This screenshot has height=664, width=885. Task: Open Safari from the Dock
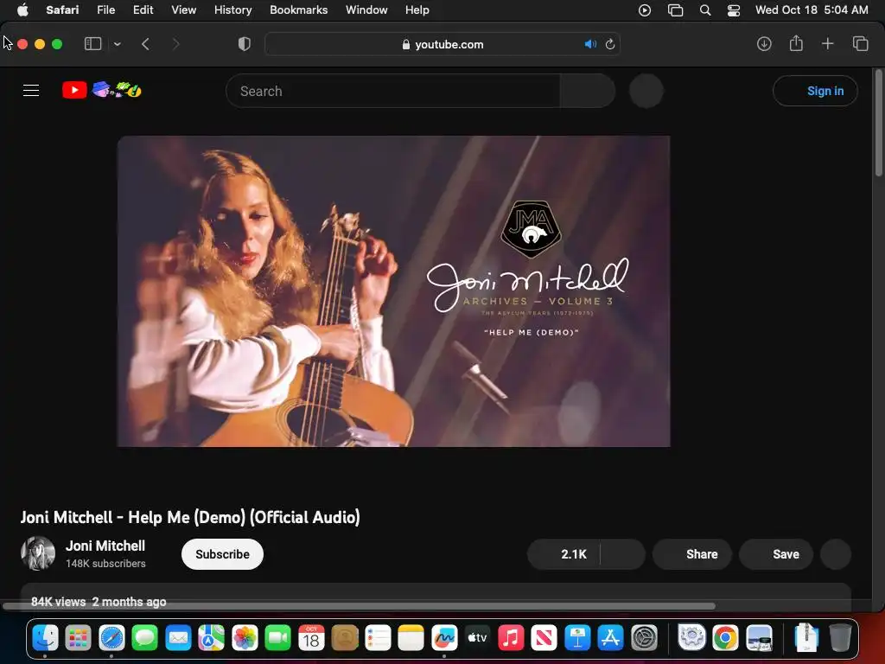[111, 639]
